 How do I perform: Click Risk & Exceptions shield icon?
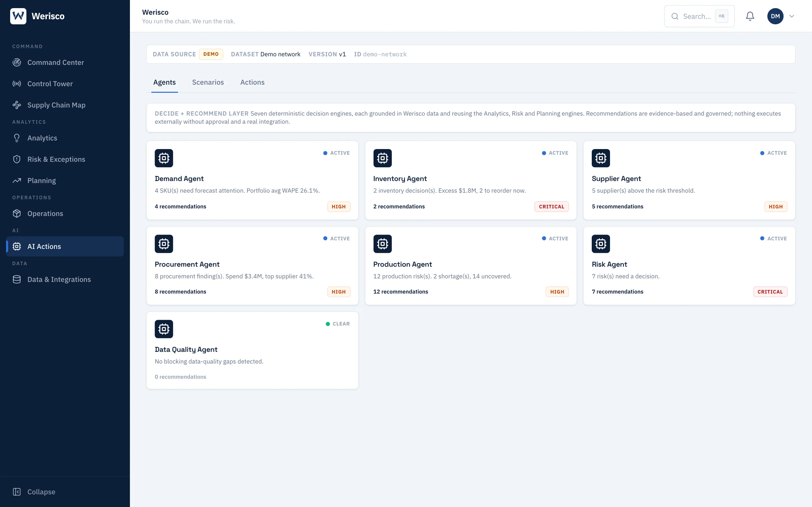point(17,159)
